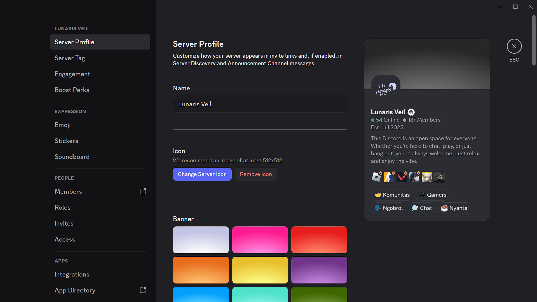Choose the yellow banner color
Image resolution: width=537 pixels, height=302 pixels.
pos(260,270)
